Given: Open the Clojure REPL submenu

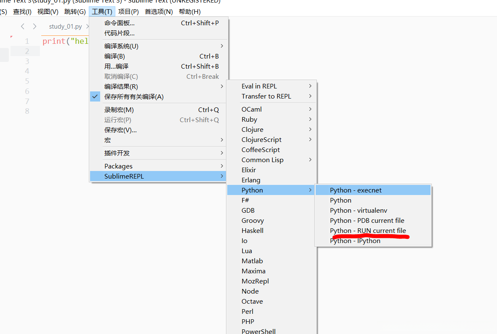Looking at the screenshot, I should (271, 129).
